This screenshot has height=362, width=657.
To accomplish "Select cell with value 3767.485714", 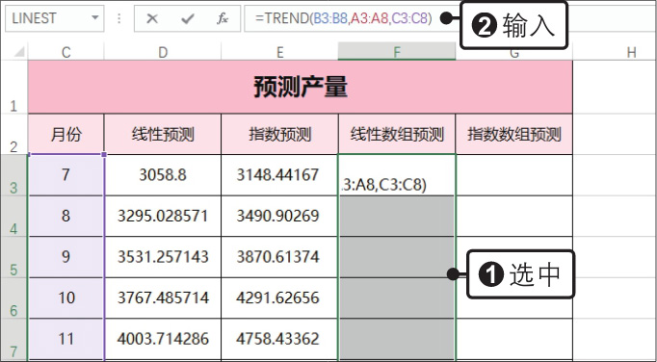I will (163, 298).
